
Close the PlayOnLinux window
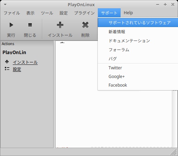coord(173,5)
